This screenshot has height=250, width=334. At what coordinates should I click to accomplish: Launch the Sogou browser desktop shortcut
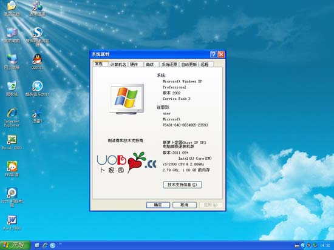pyautogui.click(x=37, y=36)
